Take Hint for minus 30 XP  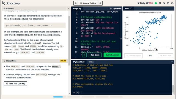tap(15, 84)
